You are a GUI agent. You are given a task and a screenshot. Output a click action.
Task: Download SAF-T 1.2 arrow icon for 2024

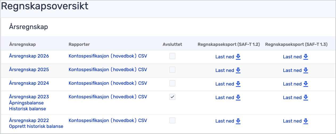pyautogui.click(x=238, y=84)
